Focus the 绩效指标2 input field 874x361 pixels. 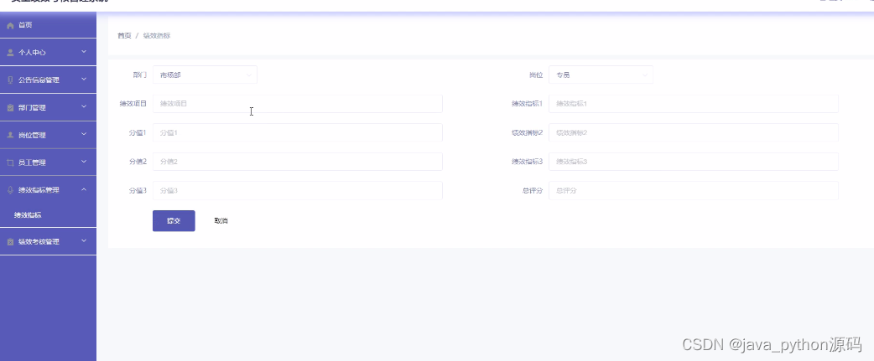coord(694,133)
